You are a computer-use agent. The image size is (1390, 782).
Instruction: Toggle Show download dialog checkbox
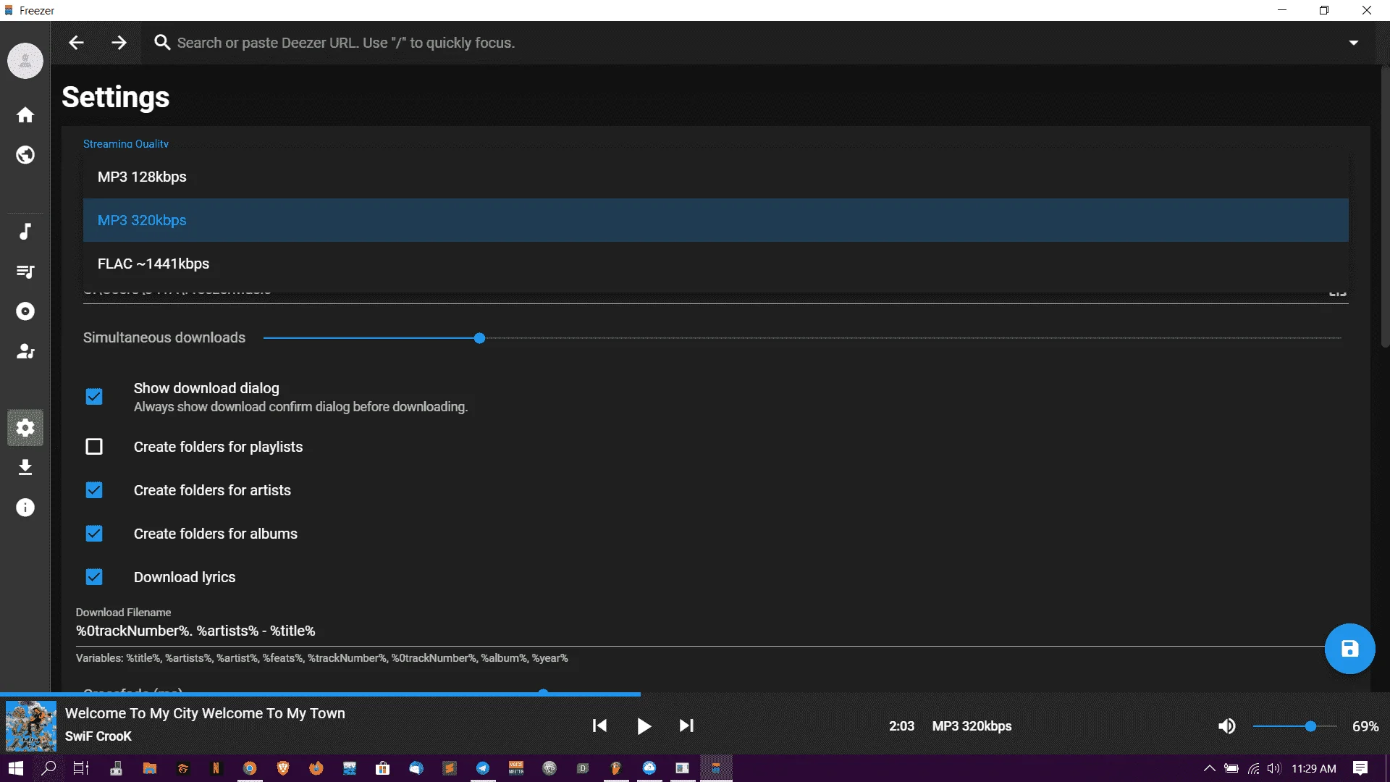pos(94,397)
